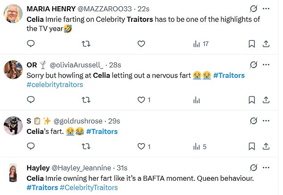Bookmark the oliviaArussell_ tweet

click(252, 100)
